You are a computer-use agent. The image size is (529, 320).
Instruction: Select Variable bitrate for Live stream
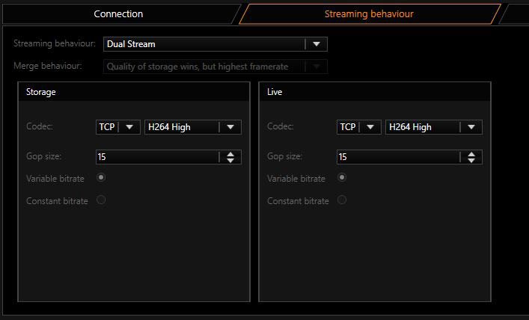point(342,177)
